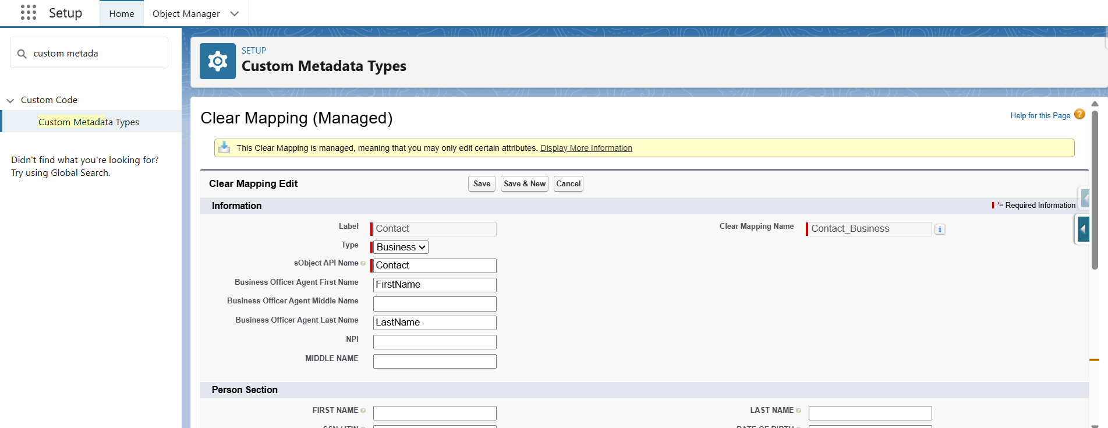
Task: Click the Person Section LAST NAME field
Action: pyautogui.click(x=870, y=413)
